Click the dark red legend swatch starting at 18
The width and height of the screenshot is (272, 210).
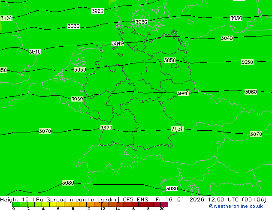pos(150,204)
